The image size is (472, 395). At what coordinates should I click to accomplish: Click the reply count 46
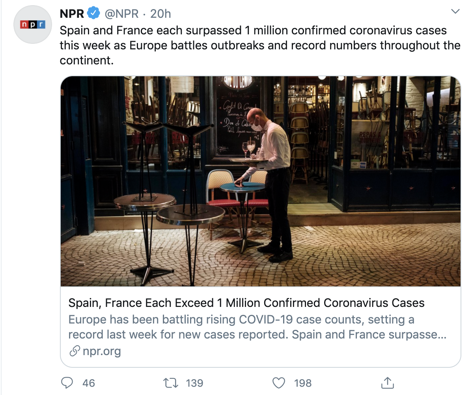click(89, 383)
